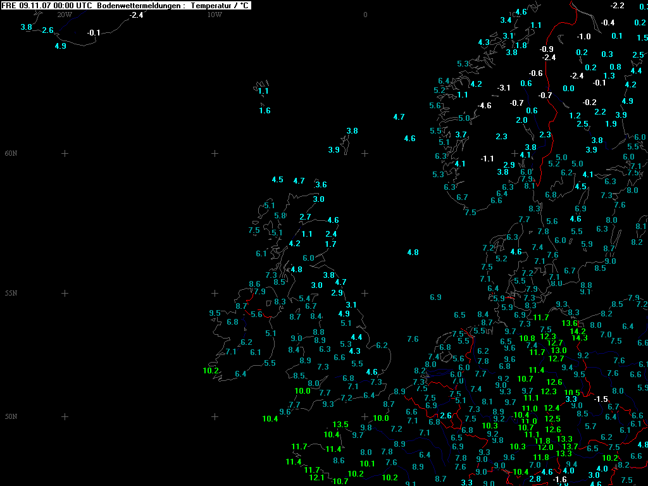
Task: Select the green 13.6 station reading
Action: (x=570, y=323)
